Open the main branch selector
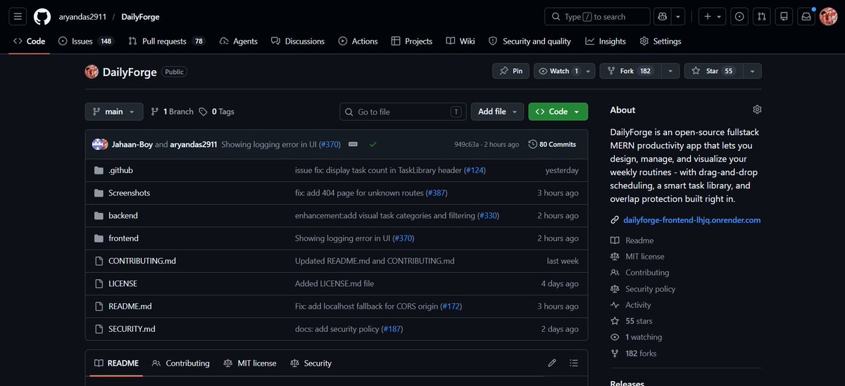 (x=114, y=112)
